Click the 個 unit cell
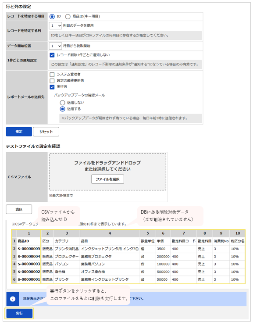Viewport: 253px width, 322px height. pos(148,249)
